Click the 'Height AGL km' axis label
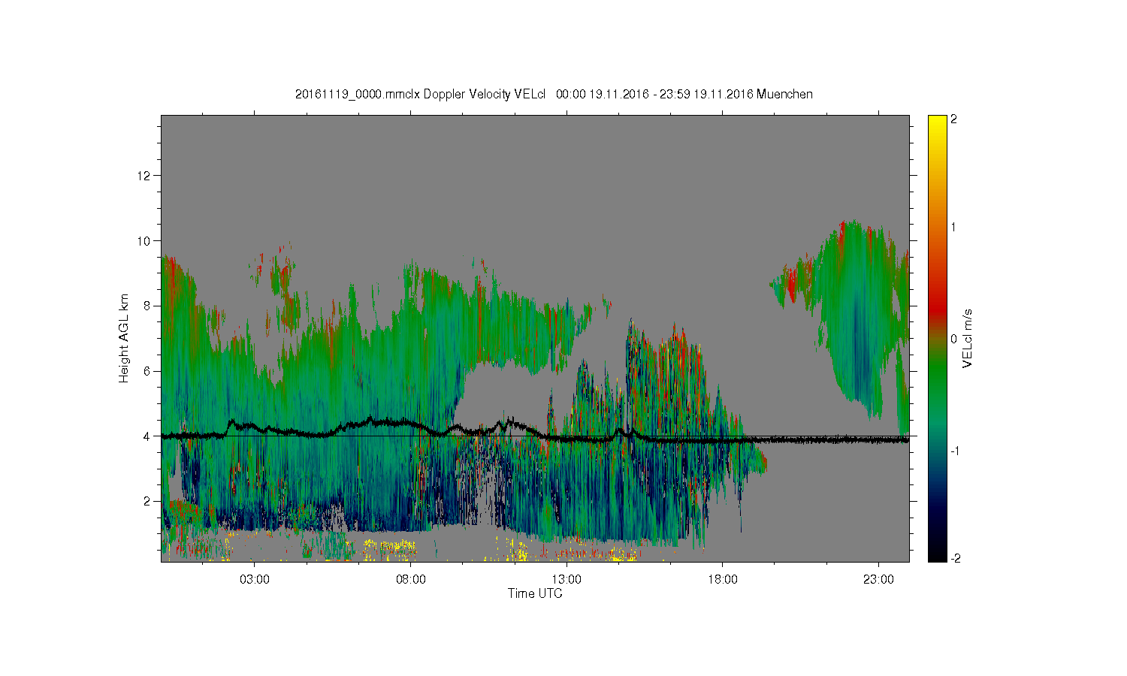Image resolution: width=1127 pixels, height=676 pixels. [x=124, y=338]
